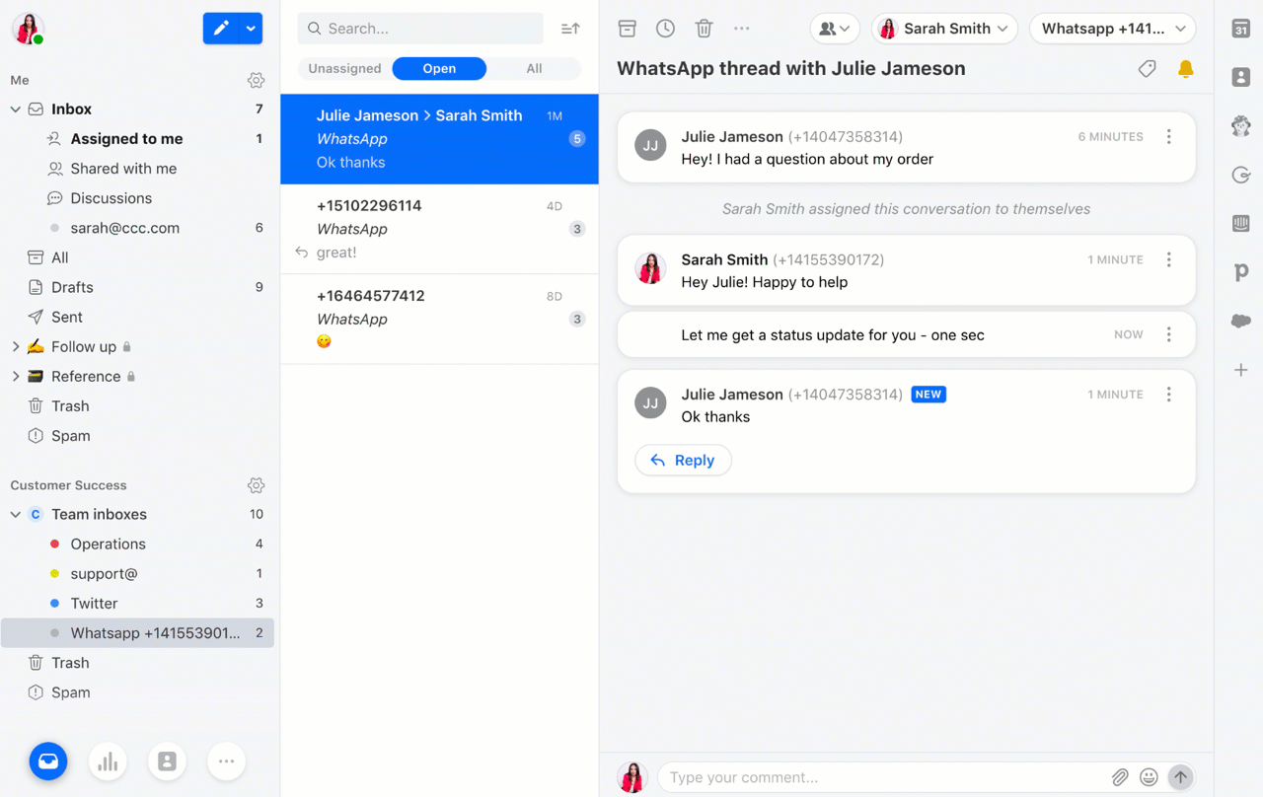Open the Analytics bar chart icon
This screenshot has width=1263, height=797.
[108, 761]
